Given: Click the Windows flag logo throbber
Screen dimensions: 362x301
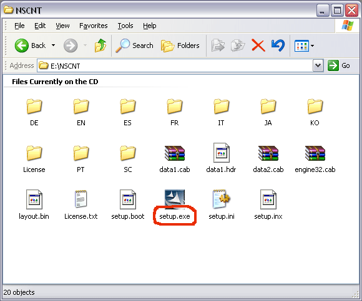Looking at the screenshot, I should pos(348,26).
